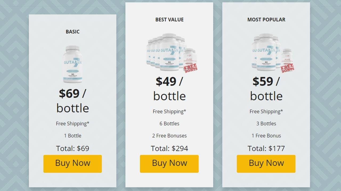Click the BASIC plan heading
Image resolution: width=341 pixels, height=191 pixels.
[72, 32]
